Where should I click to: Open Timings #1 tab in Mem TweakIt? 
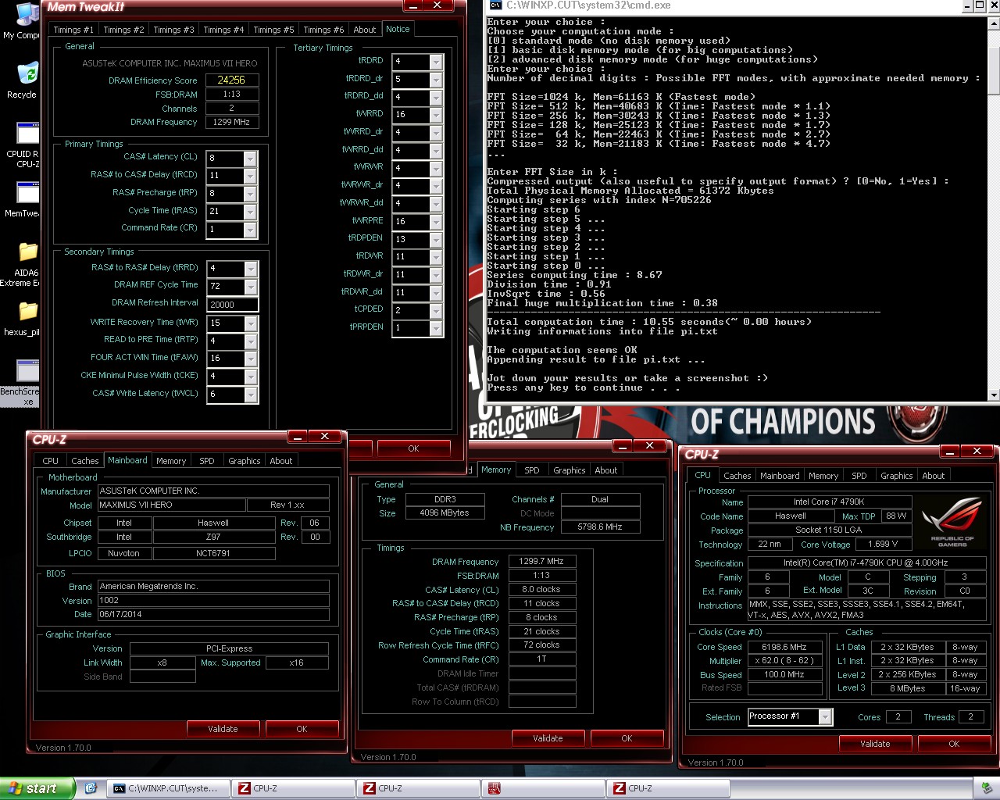[x=73, y=30]
